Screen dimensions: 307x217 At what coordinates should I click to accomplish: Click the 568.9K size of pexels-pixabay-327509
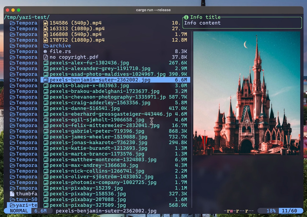[178, 205]
